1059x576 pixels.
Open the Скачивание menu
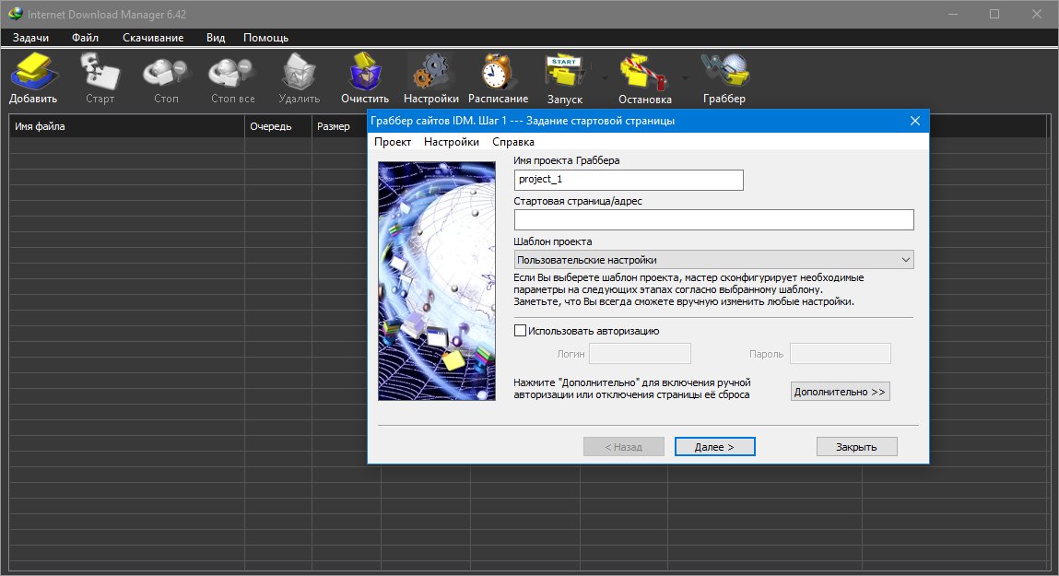[x=153, y=38]
